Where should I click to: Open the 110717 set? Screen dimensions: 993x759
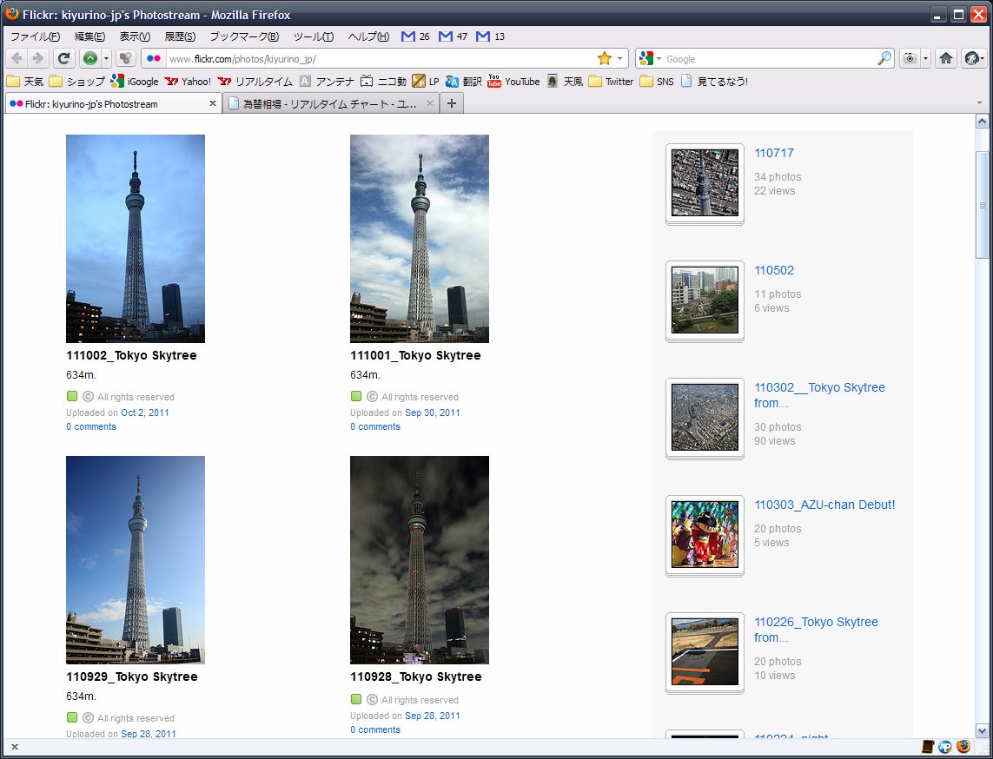click(x=774, y=153)
